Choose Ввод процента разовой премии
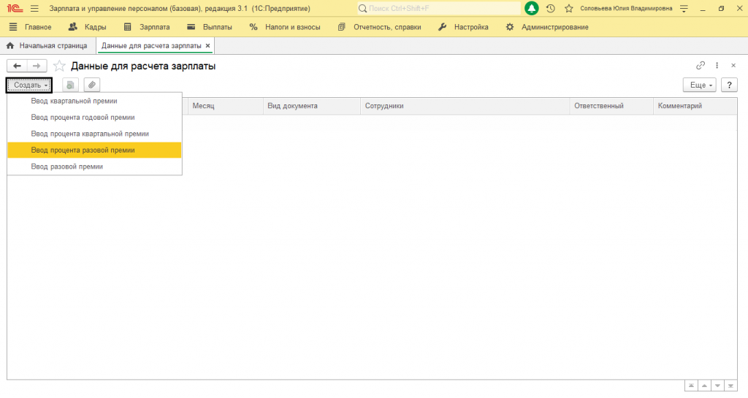Viewport: 748px width, 398px height. (94, 150)
